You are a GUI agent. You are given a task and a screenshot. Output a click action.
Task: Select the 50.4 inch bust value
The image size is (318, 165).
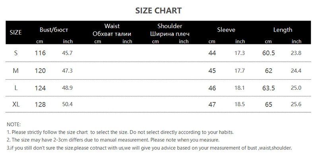pos(68,105)
